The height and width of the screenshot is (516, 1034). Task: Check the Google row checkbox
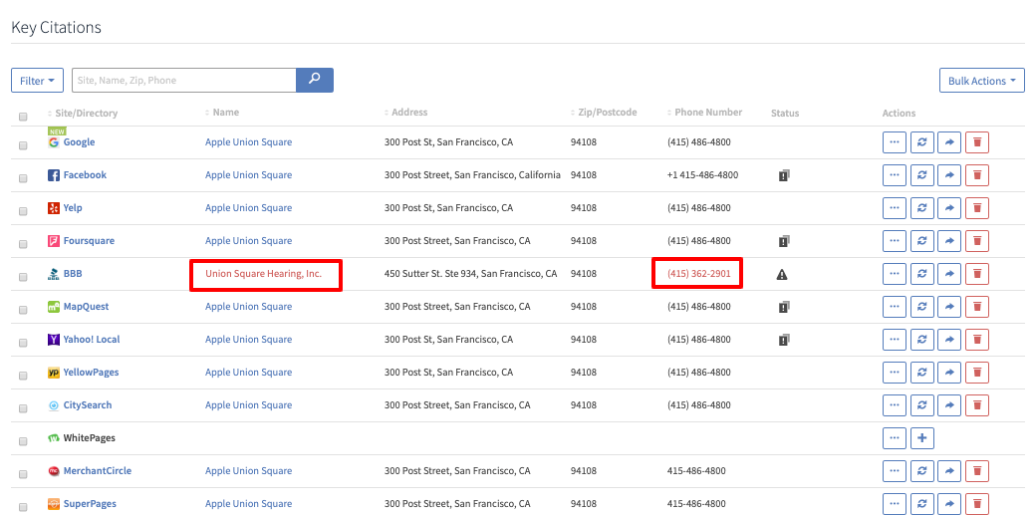pyautogui.click(x=23, y=145)
